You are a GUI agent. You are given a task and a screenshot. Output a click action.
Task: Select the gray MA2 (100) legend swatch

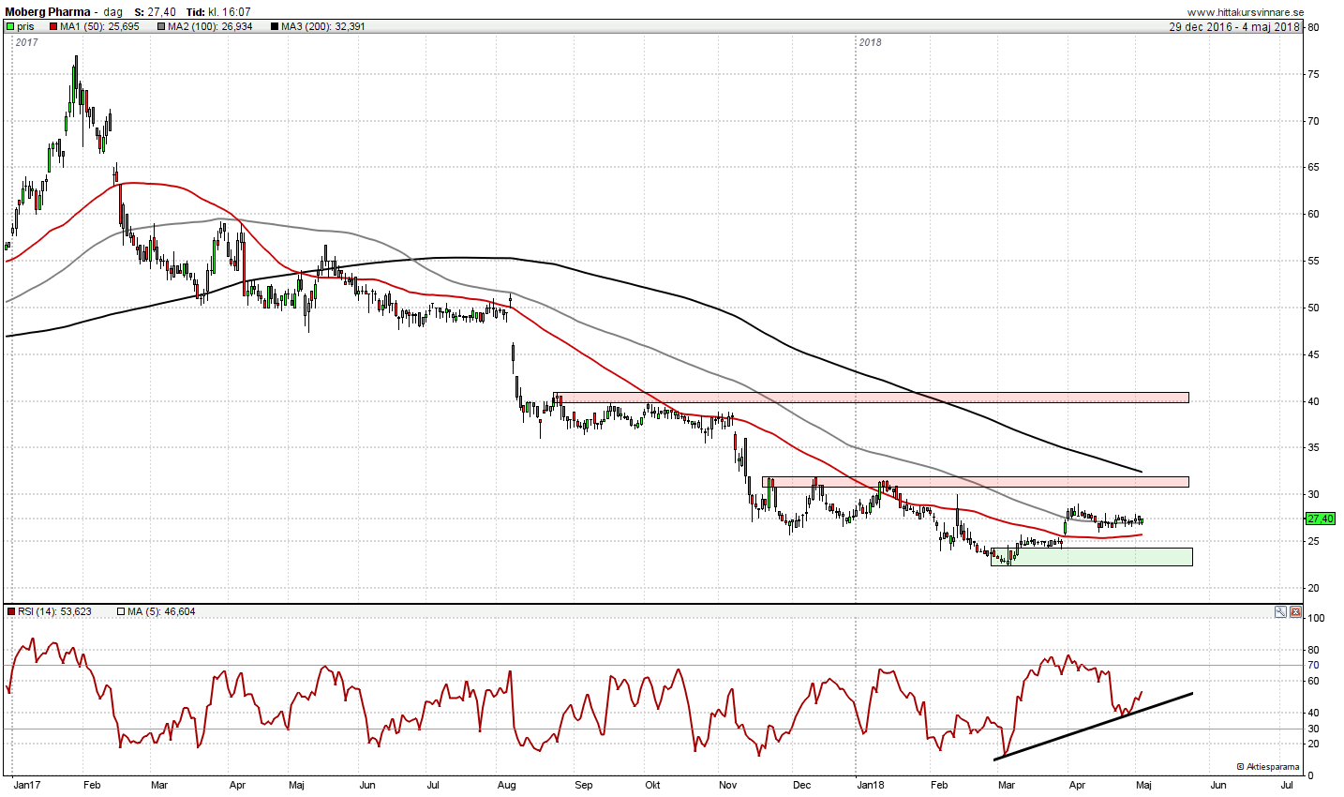click(161, 27)
